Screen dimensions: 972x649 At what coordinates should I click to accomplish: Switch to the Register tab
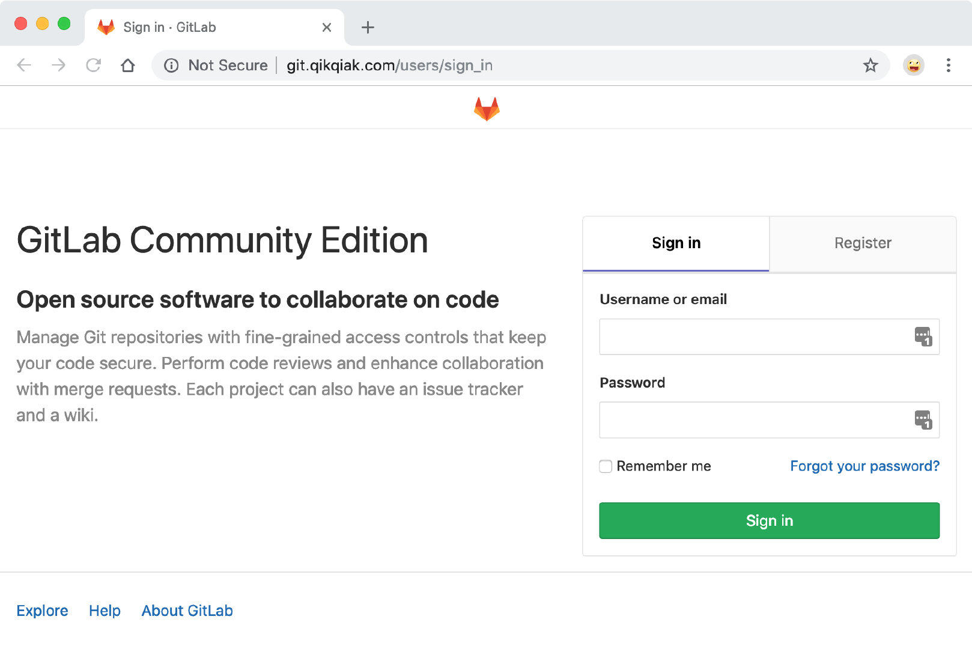coord(863,243)
